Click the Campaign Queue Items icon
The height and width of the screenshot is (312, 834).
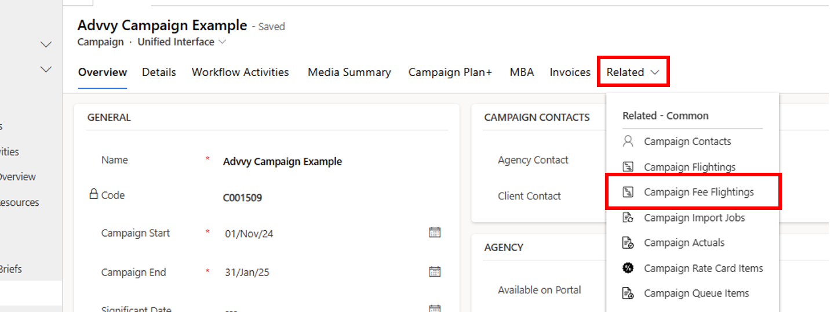click(628, 293)
